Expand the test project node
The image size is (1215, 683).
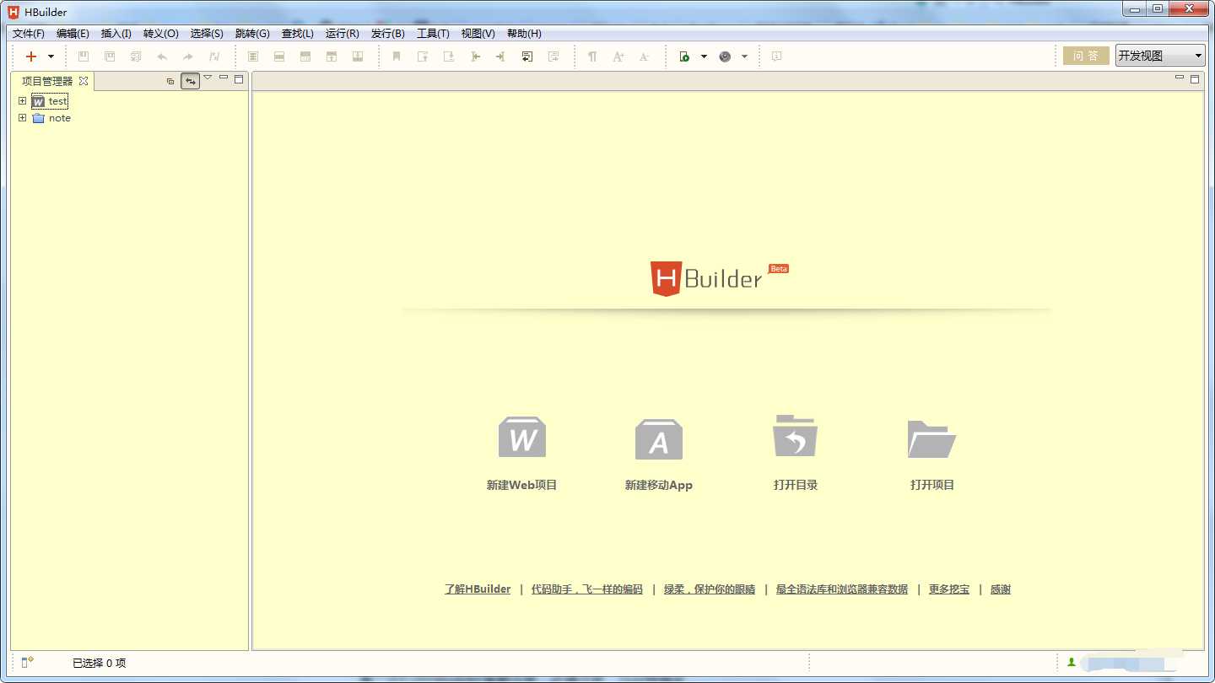(22, 100)
